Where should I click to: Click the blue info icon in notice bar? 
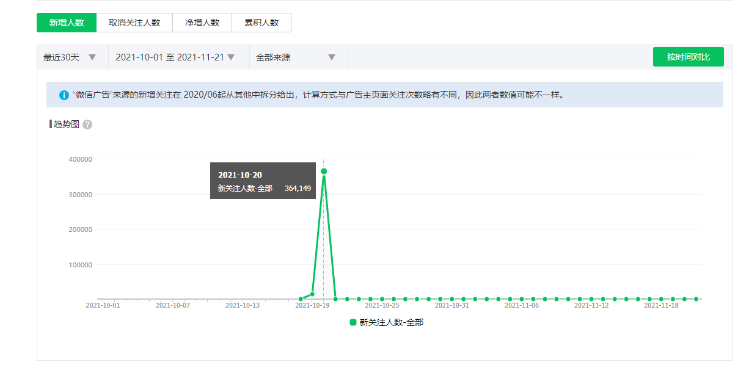pos(64,95)
